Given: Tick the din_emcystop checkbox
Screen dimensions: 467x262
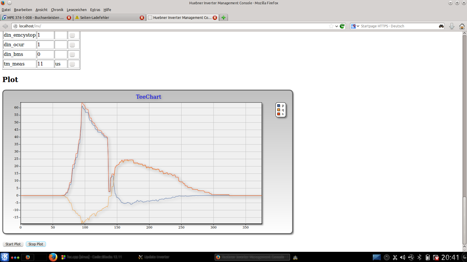Looking at the screenshot, I should pos(72,35).
